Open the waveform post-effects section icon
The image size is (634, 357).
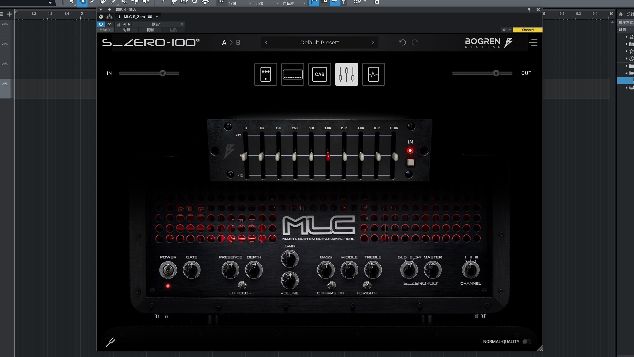(373, 74)
